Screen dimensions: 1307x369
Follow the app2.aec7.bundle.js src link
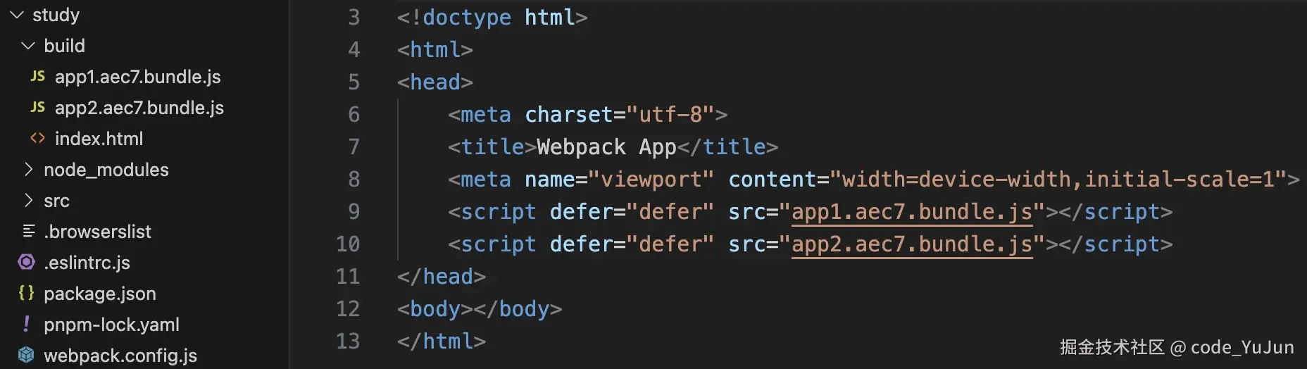912,244
